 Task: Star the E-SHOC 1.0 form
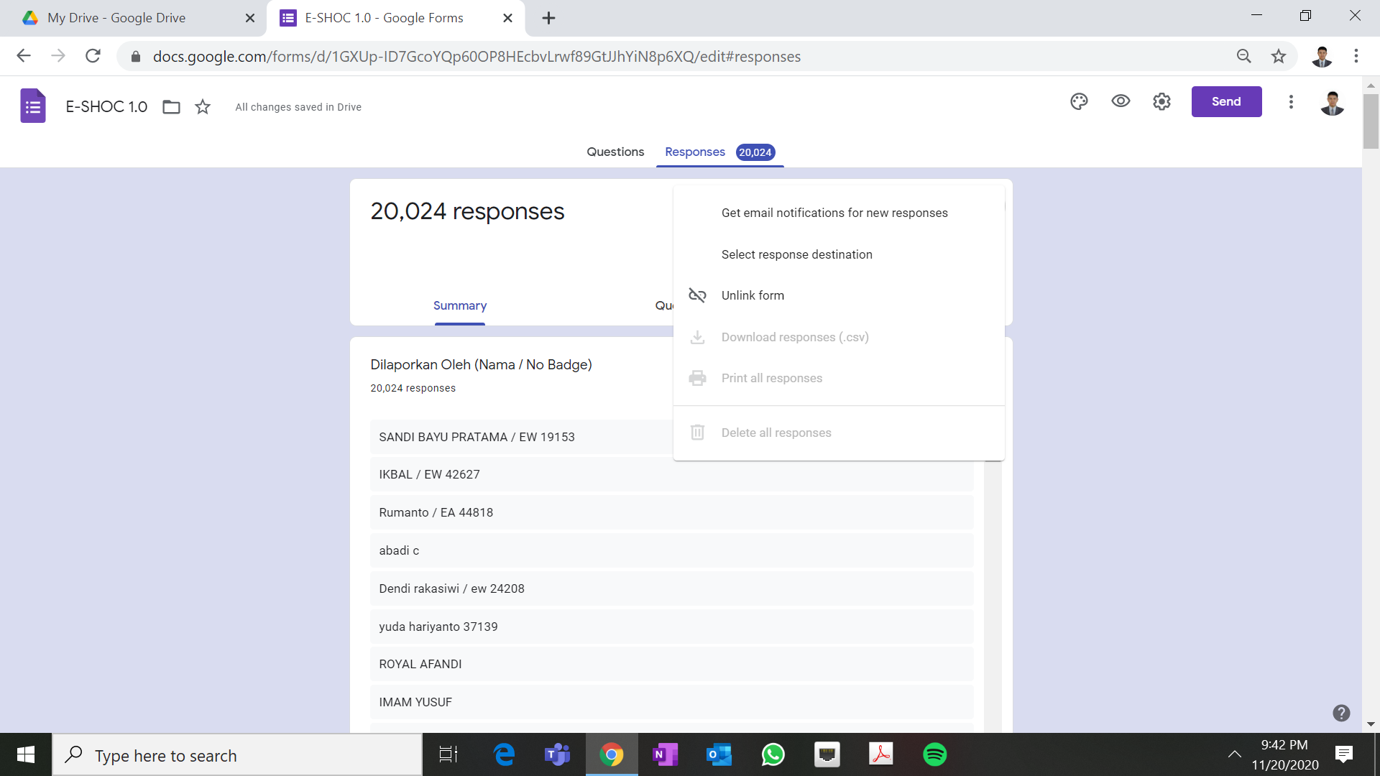(x=203, y=107)
